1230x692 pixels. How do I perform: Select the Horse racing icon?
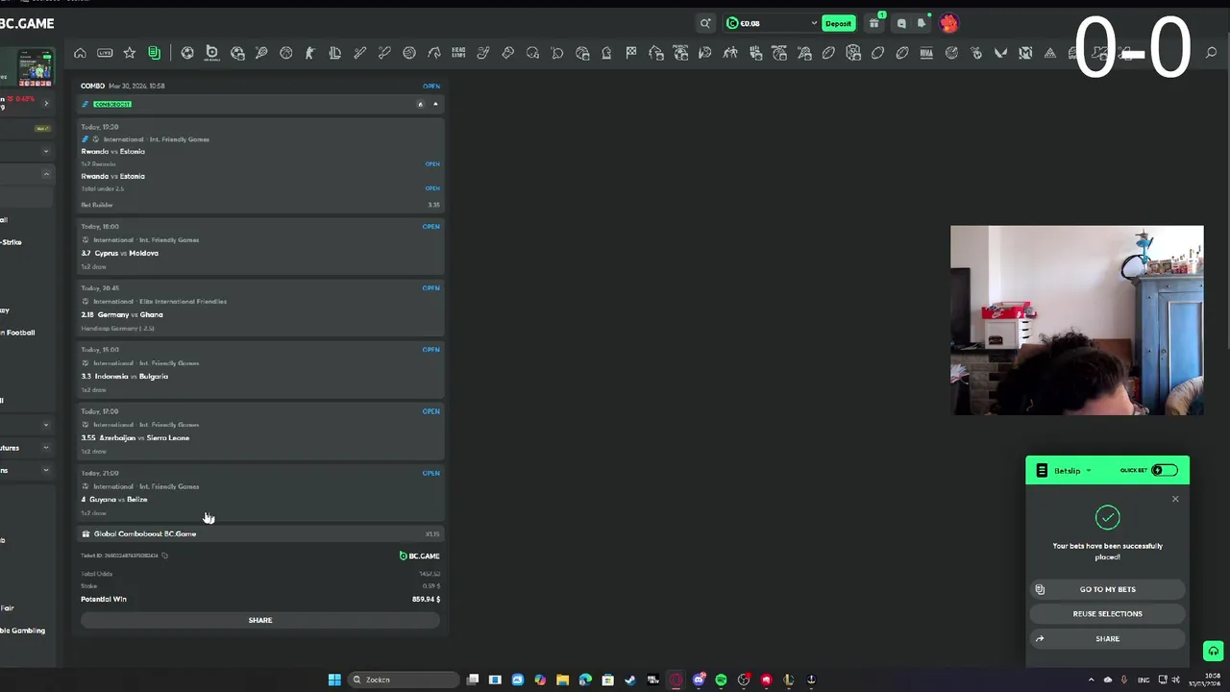(x=433, y=53)
